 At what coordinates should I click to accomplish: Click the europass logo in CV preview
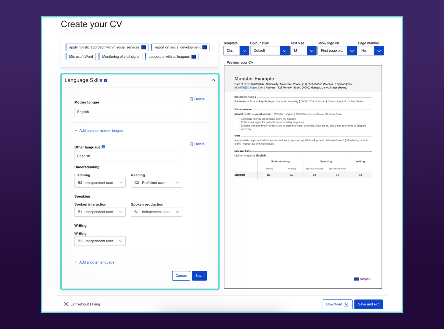click(362, 279)
